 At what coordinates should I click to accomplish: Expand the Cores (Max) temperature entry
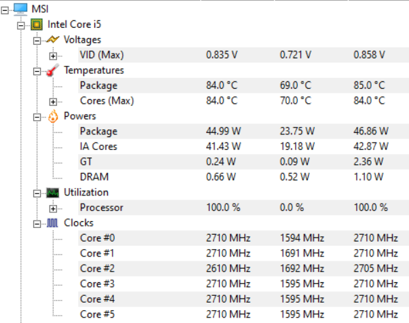[52, 101]
